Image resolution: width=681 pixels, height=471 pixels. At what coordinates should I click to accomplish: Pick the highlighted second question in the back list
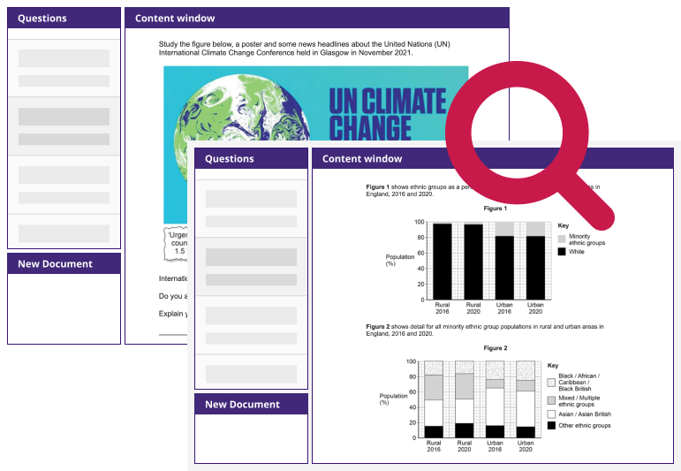click(64, 126)
